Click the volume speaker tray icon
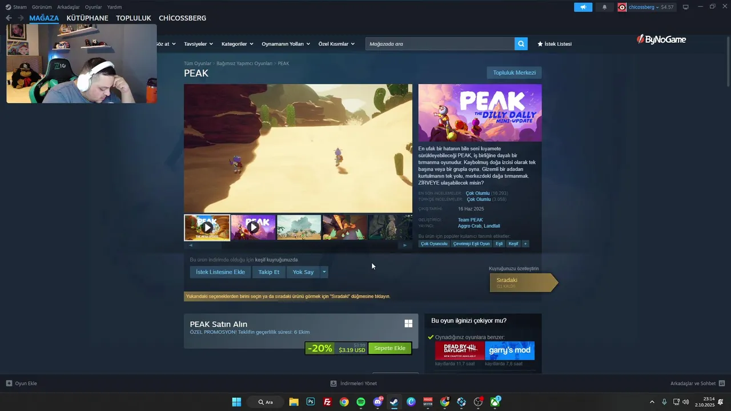Viewport: 731px width, 411px height. pos(686,402)
